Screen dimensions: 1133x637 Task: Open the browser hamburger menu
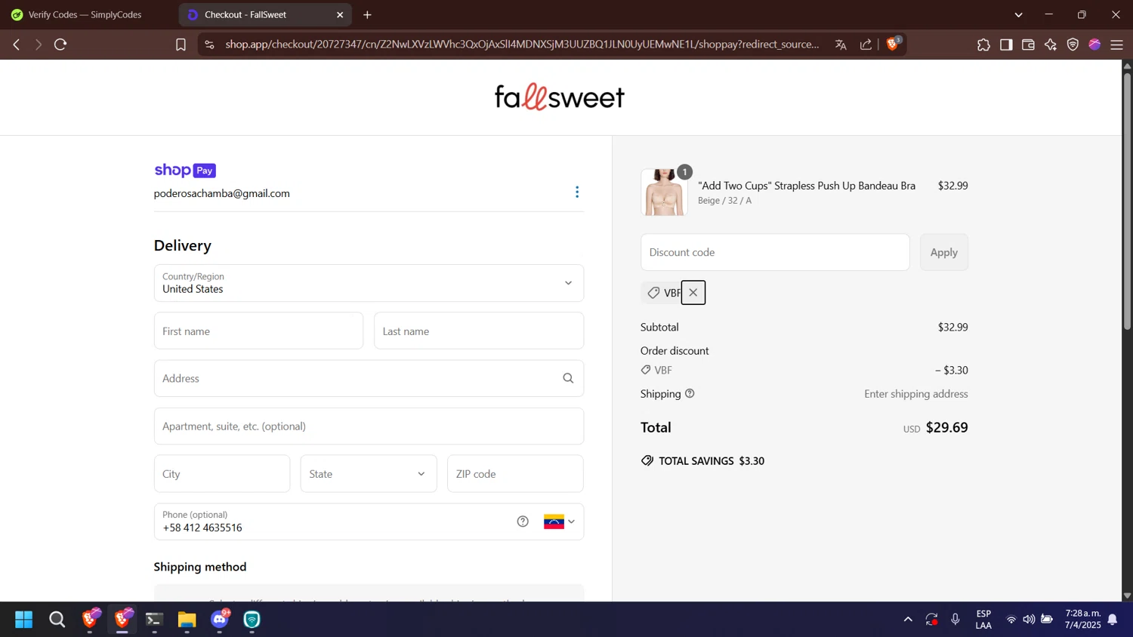click(x=1117, y=45)
